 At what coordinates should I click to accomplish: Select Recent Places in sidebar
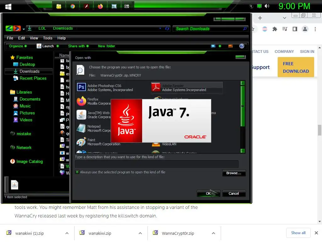click(x=30, y=78)
